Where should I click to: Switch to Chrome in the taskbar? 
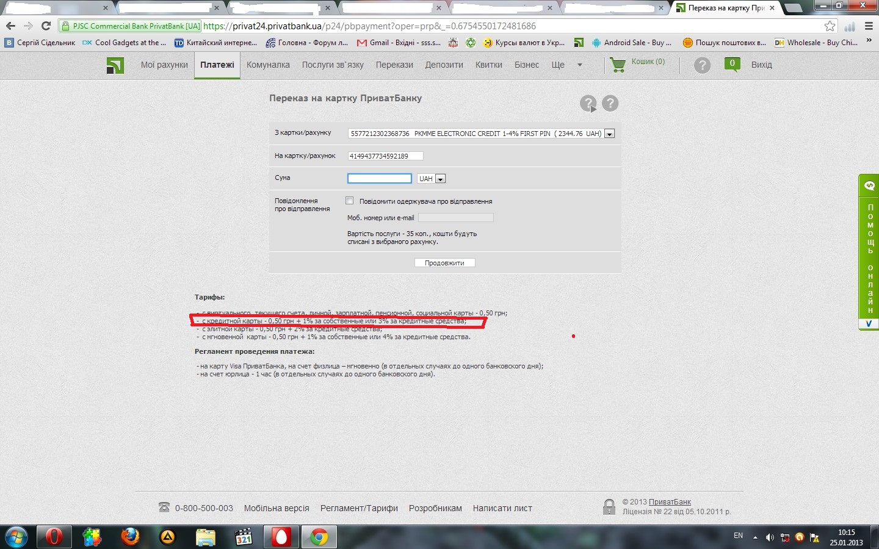tap(319, 537)
